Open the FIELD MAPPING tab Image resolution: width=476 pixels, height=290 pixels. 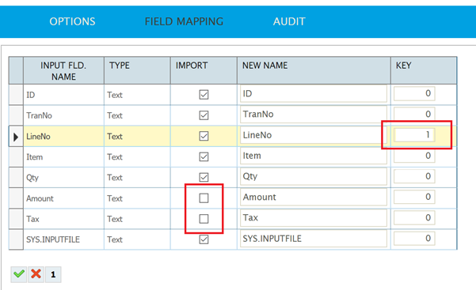(184, 21)
